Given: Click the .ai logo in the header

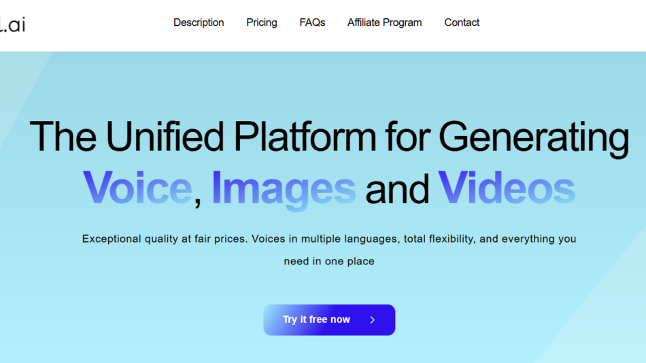Looking at the screenshot, I should pyautogui.click(x=12, y=23).
